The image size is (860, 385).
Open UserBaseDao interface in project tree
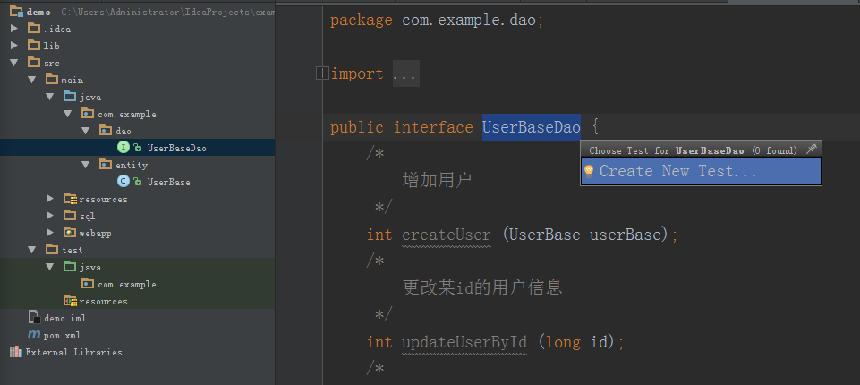176,148
